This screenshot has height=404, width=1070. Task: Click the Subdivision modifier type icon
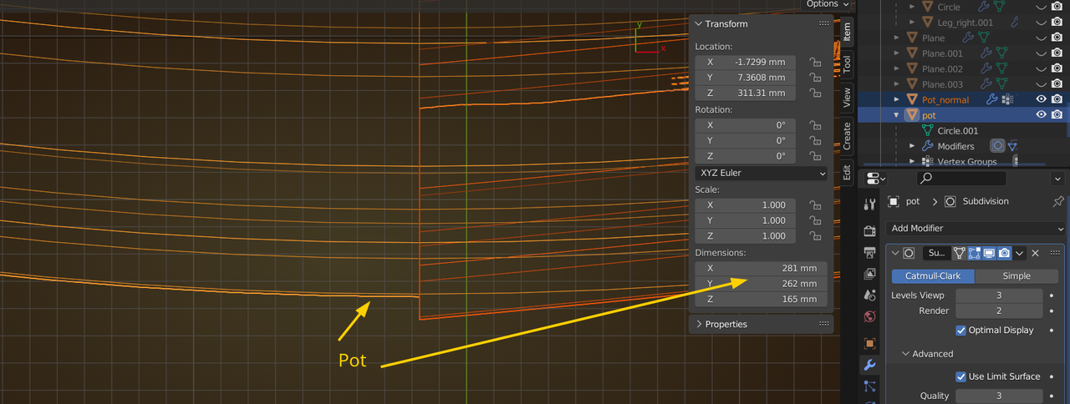point(909,253)
